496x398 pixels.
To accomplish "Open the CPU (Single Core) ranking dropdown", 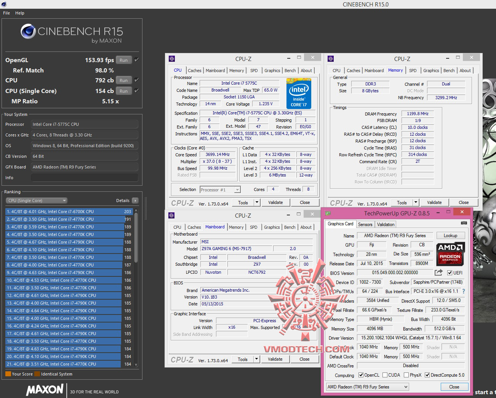I will click(37, 201).
